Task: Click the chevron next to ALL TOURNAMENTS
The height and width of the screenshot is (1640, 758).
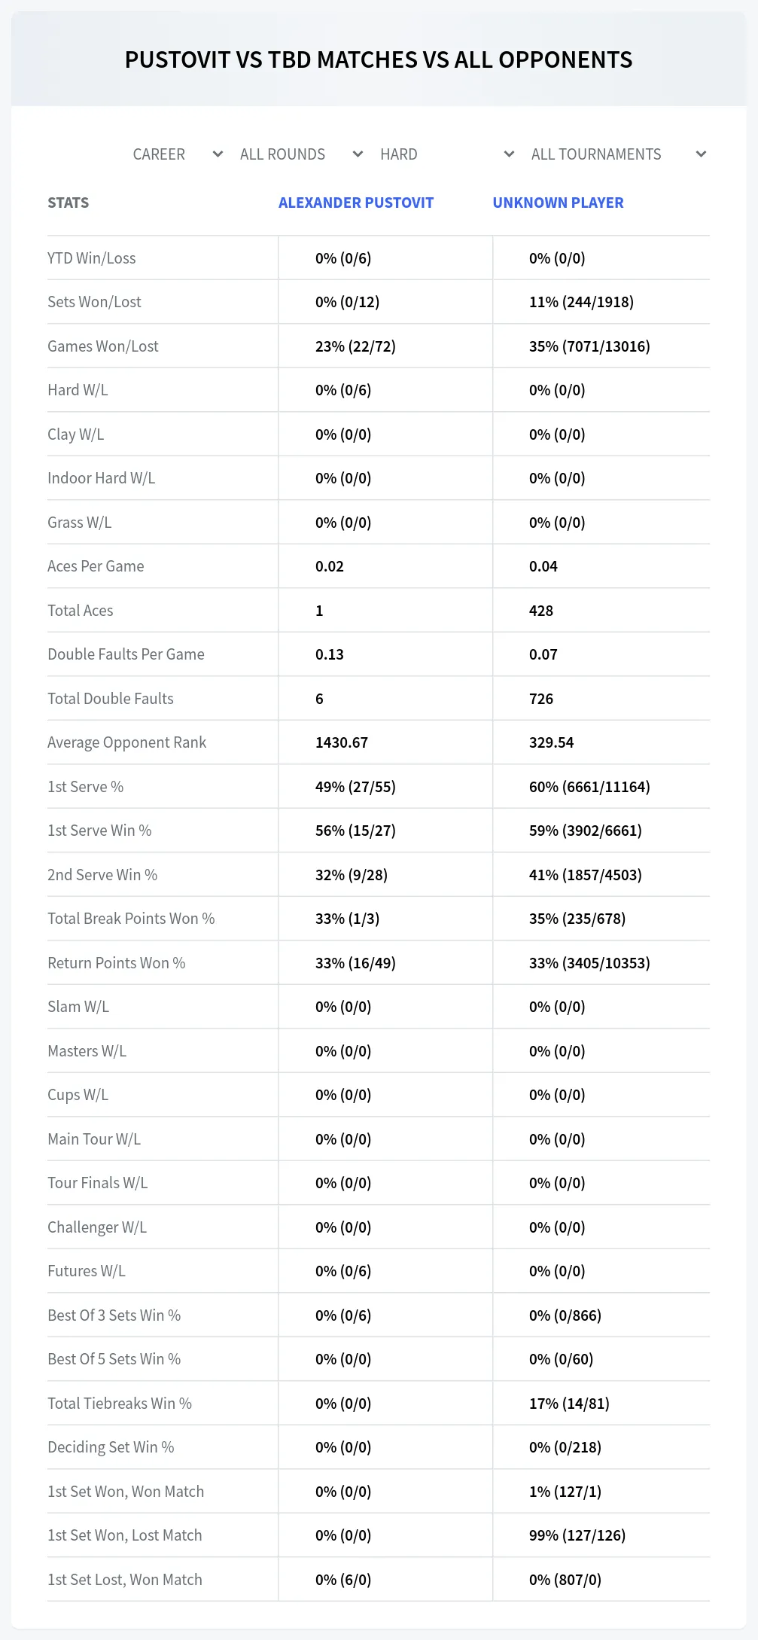Action: click(701, 154)
